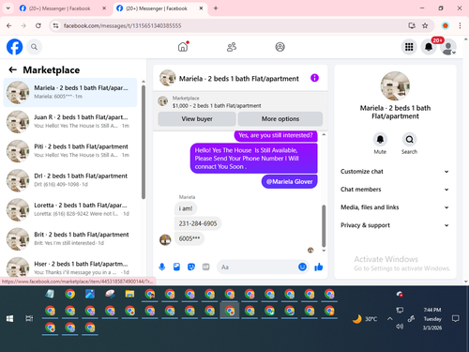Click the View buyer button
This screenshot has width=469, height=352.
point(197,119)
